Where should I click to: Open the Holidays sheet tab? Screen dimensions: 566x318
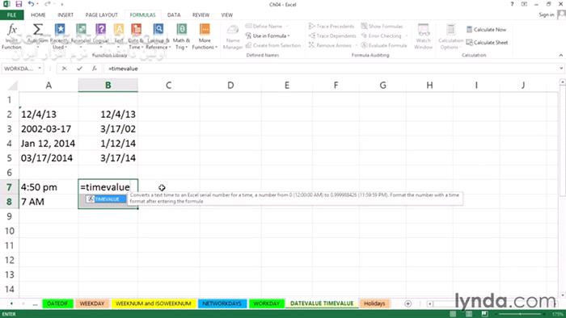pos(374,303)
